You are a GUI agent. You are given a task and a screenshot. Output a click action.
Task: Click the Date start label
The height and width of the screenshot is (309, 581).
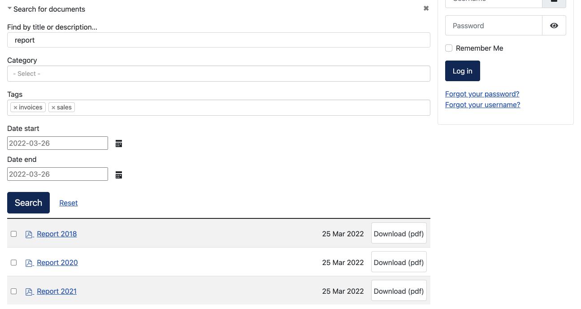(23, 128)
